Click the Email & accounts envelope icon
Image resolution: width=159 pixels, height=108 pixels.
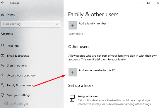pos(2,55)
